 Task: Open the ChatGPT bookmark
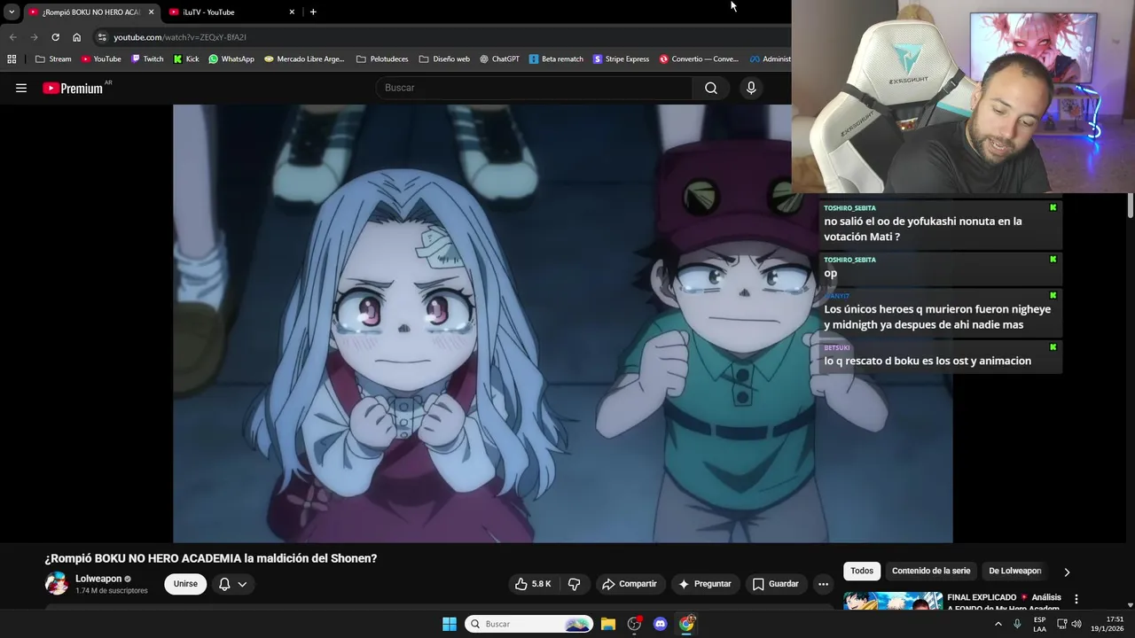[x=499, y=59]
